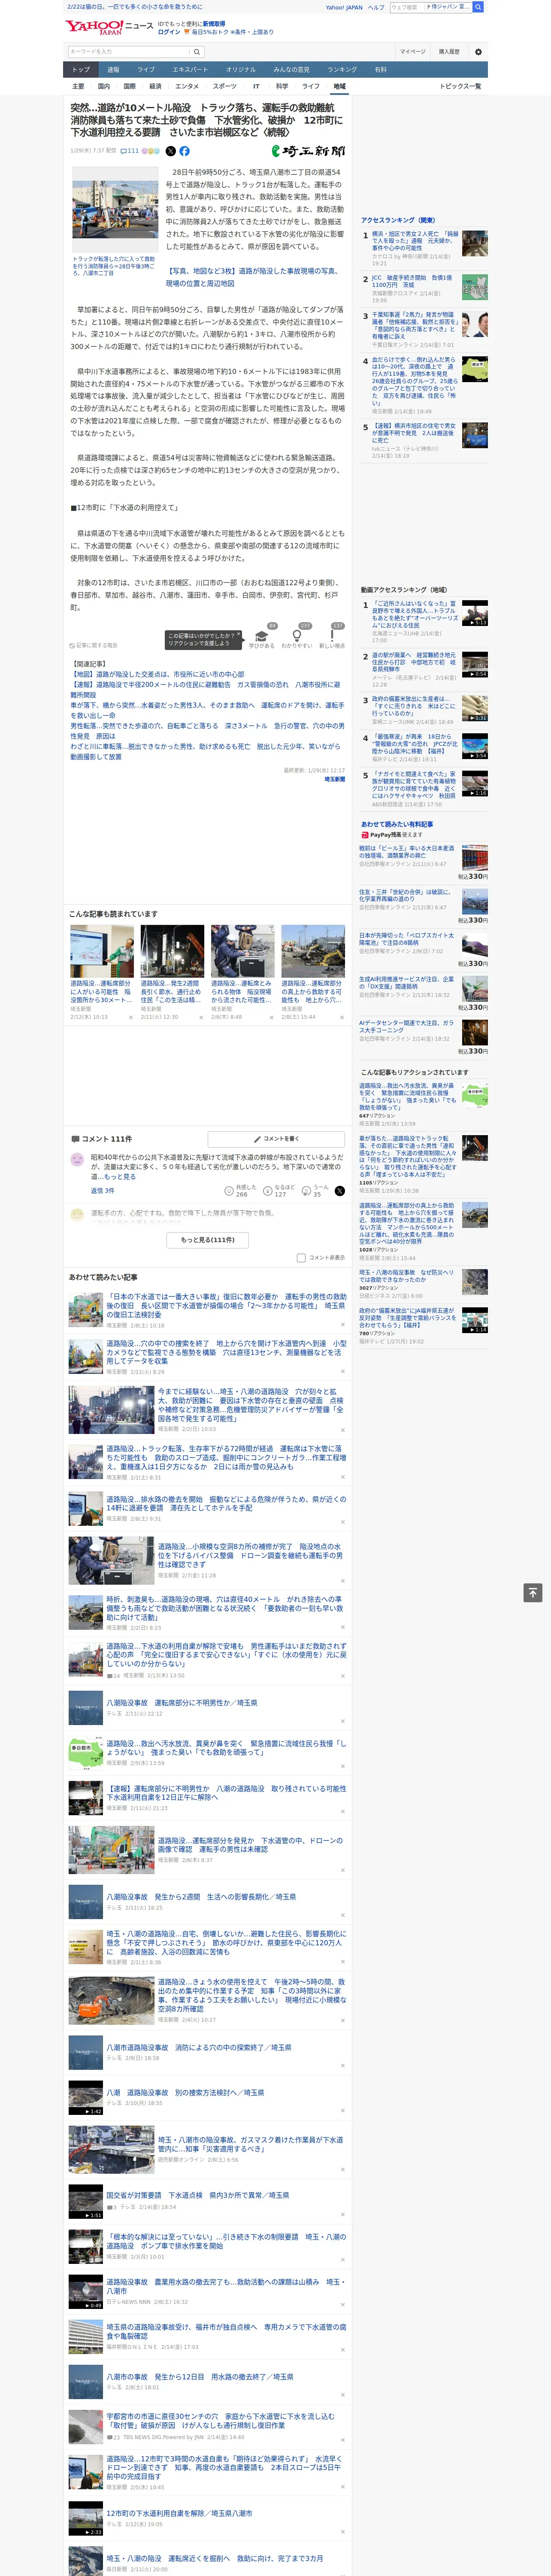
Task: Open 国内 category
Action: [104, 86]
